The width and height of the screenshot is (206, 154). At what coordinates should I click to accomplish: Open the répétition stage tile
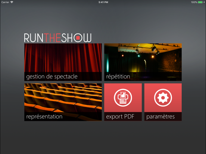tap(143, 62)
